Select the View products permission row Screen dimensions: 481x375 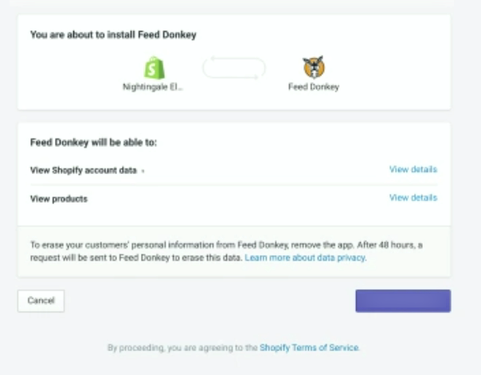tap(234, 199)
